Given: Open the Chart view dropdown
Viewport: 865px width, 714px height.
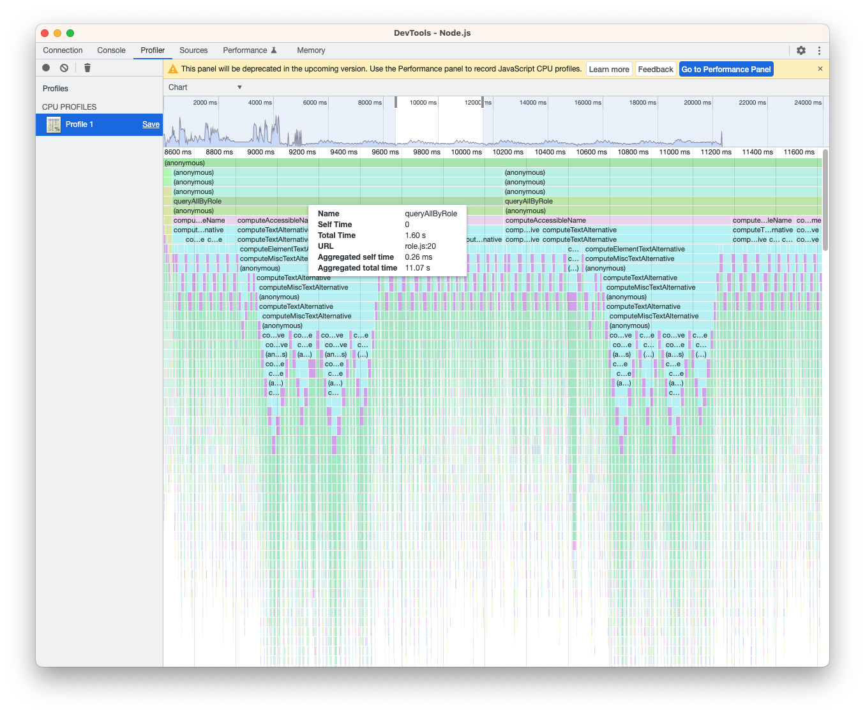Looking at the screenshot, I should [x=205, y=87].
